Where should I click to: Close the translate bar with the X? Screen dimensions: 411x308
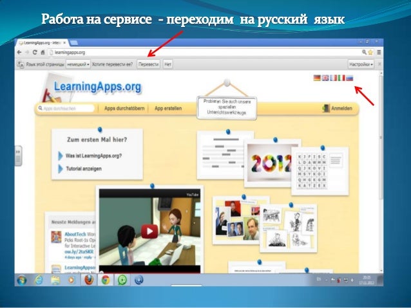click(x=379, y=64)
